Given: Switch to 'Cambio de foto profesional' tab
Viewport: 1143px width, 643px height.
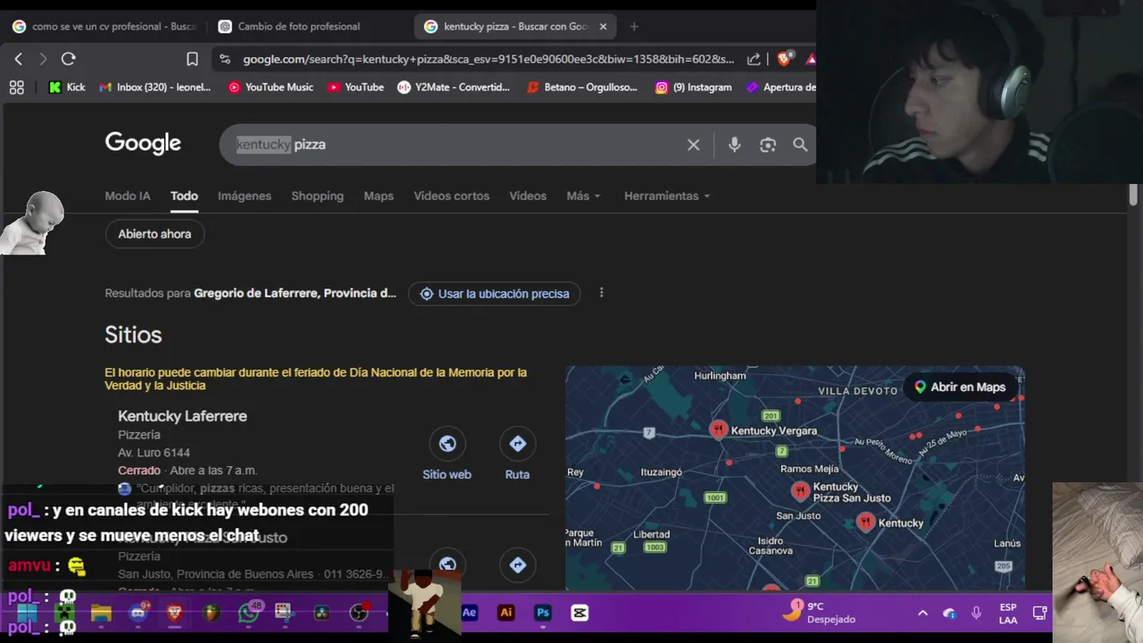Looking at the screenshot, I should (299, 27).
